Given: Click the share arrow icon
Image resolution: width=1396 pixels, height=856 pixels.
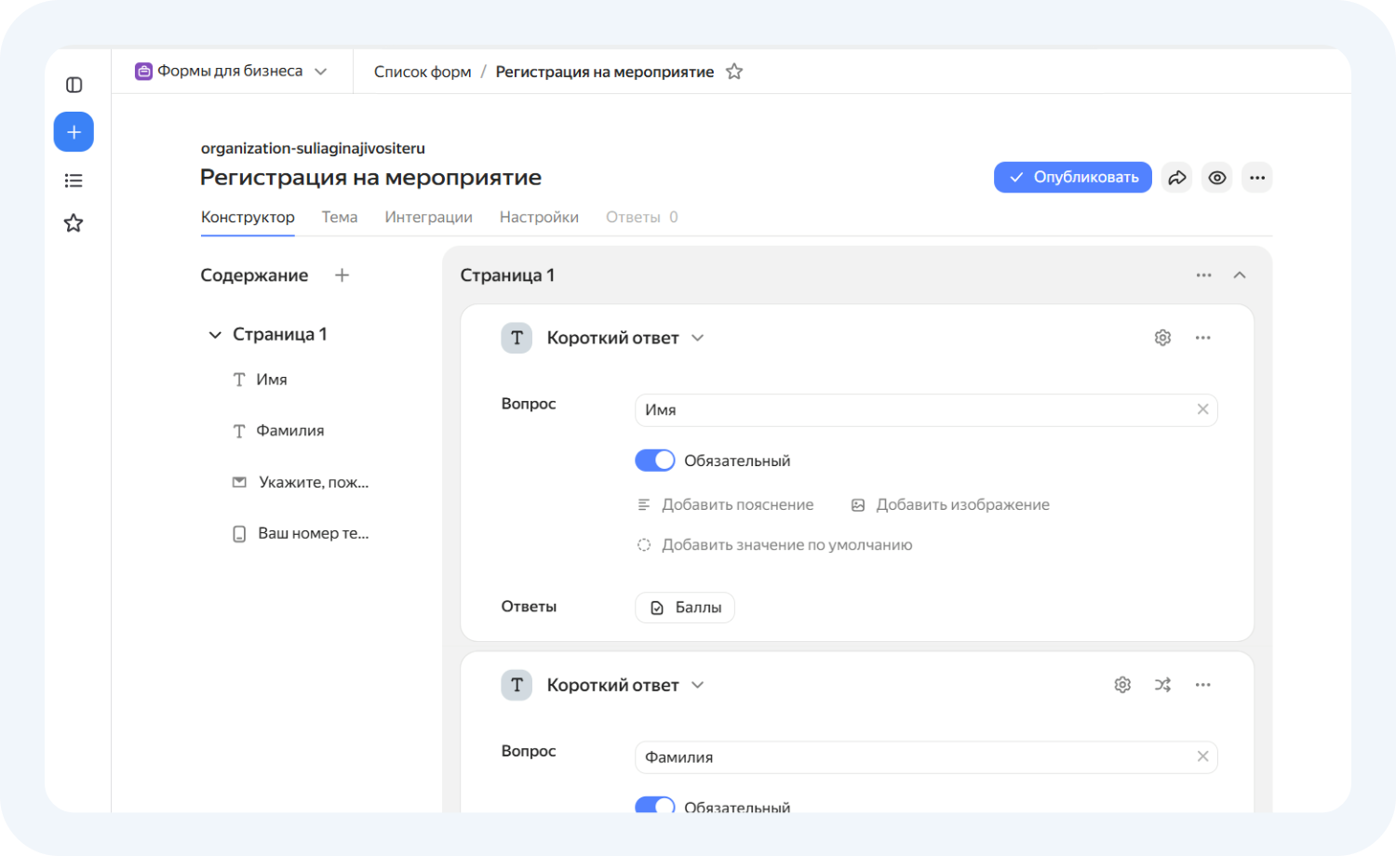Looking at the screenshot, I should click(x=1177, y=178).
